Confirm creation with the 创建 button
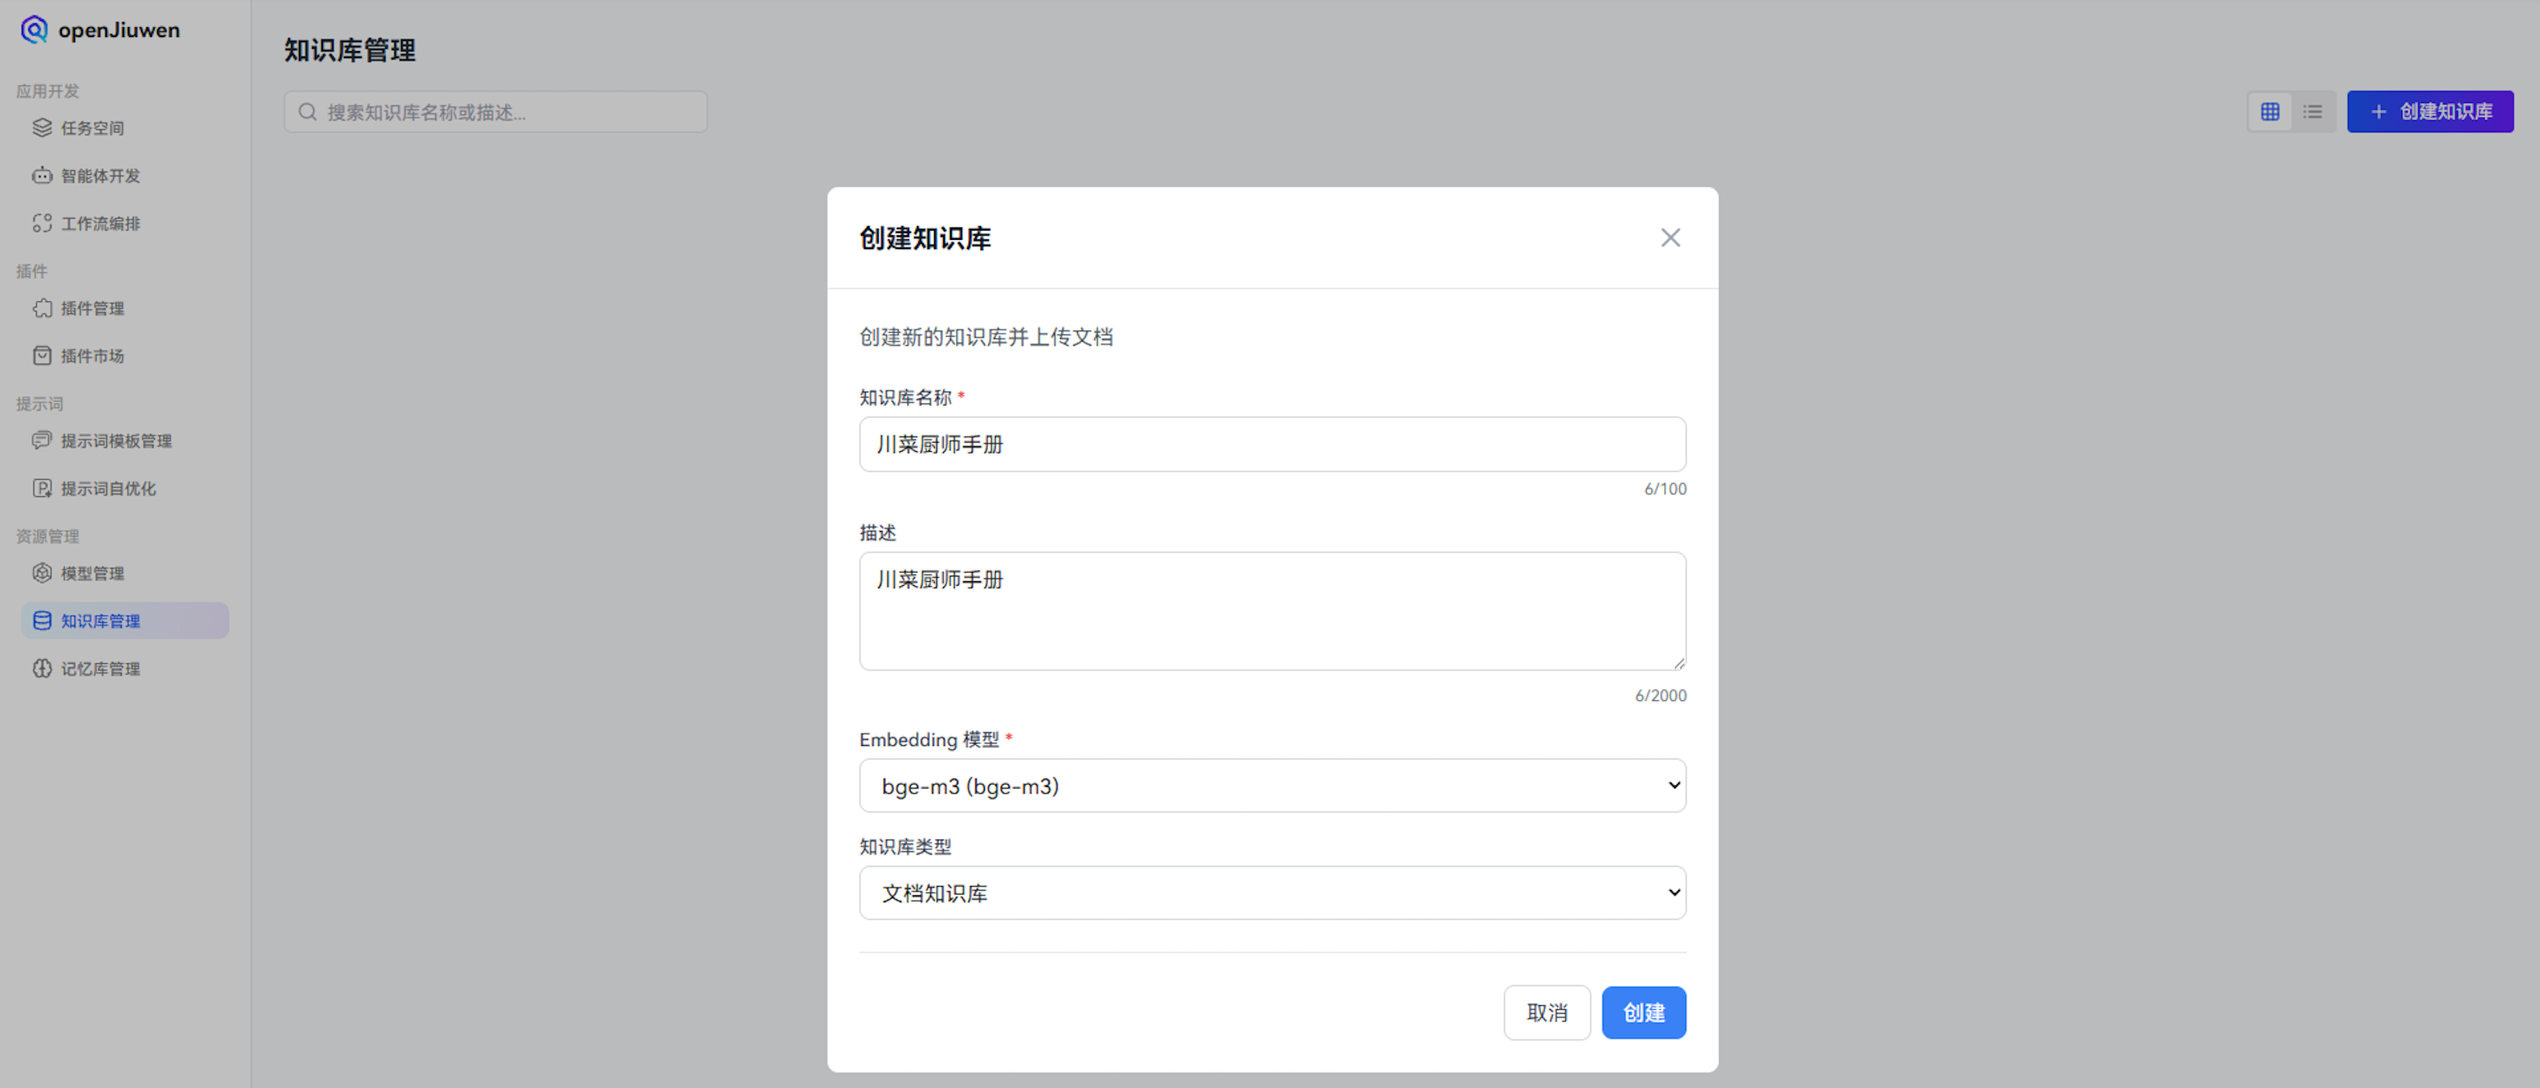This screenshot has height=1088, width=2540. (1642, 1012)
